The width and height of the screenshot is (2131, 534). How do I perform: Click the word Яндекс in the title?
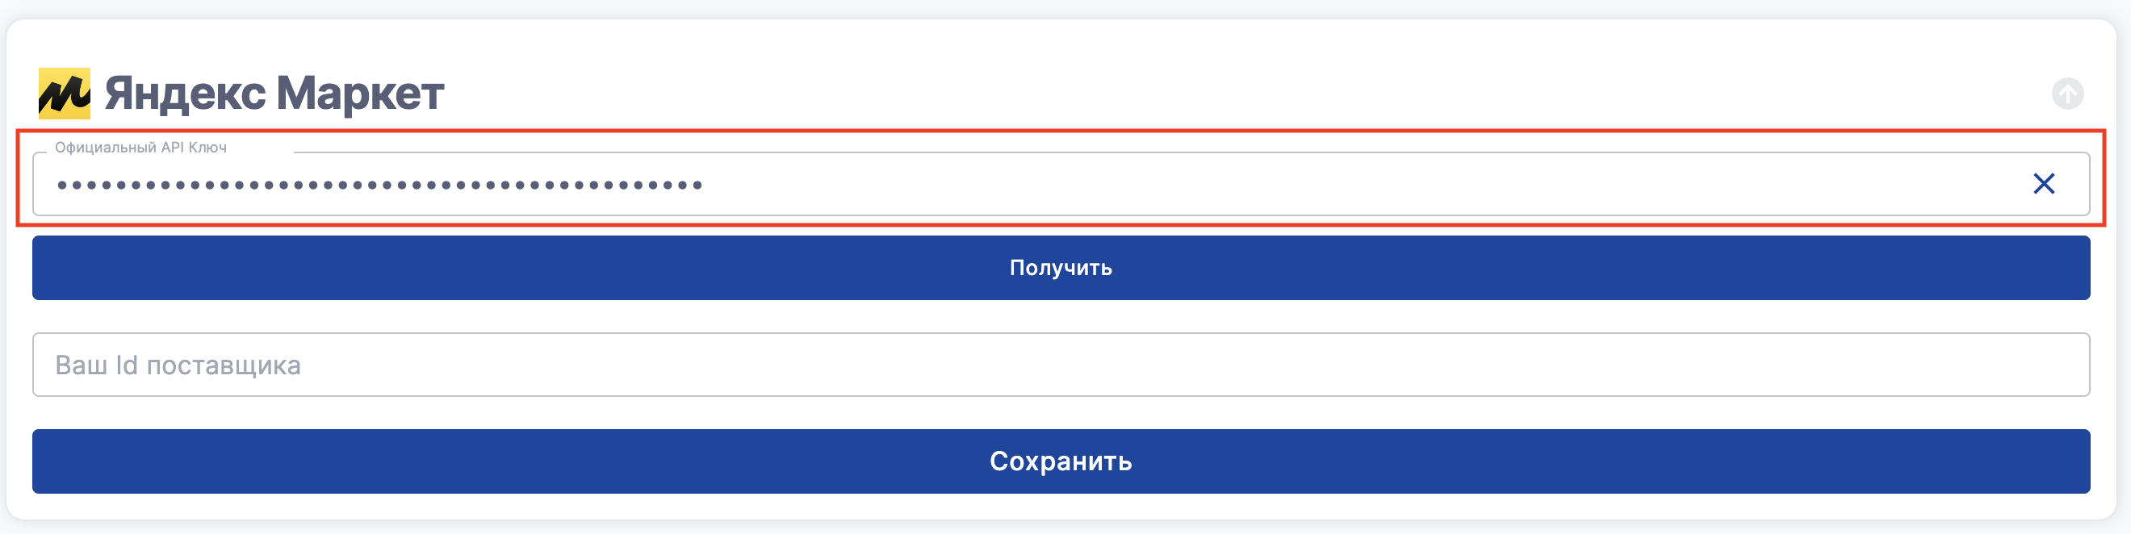click(186, 94)
